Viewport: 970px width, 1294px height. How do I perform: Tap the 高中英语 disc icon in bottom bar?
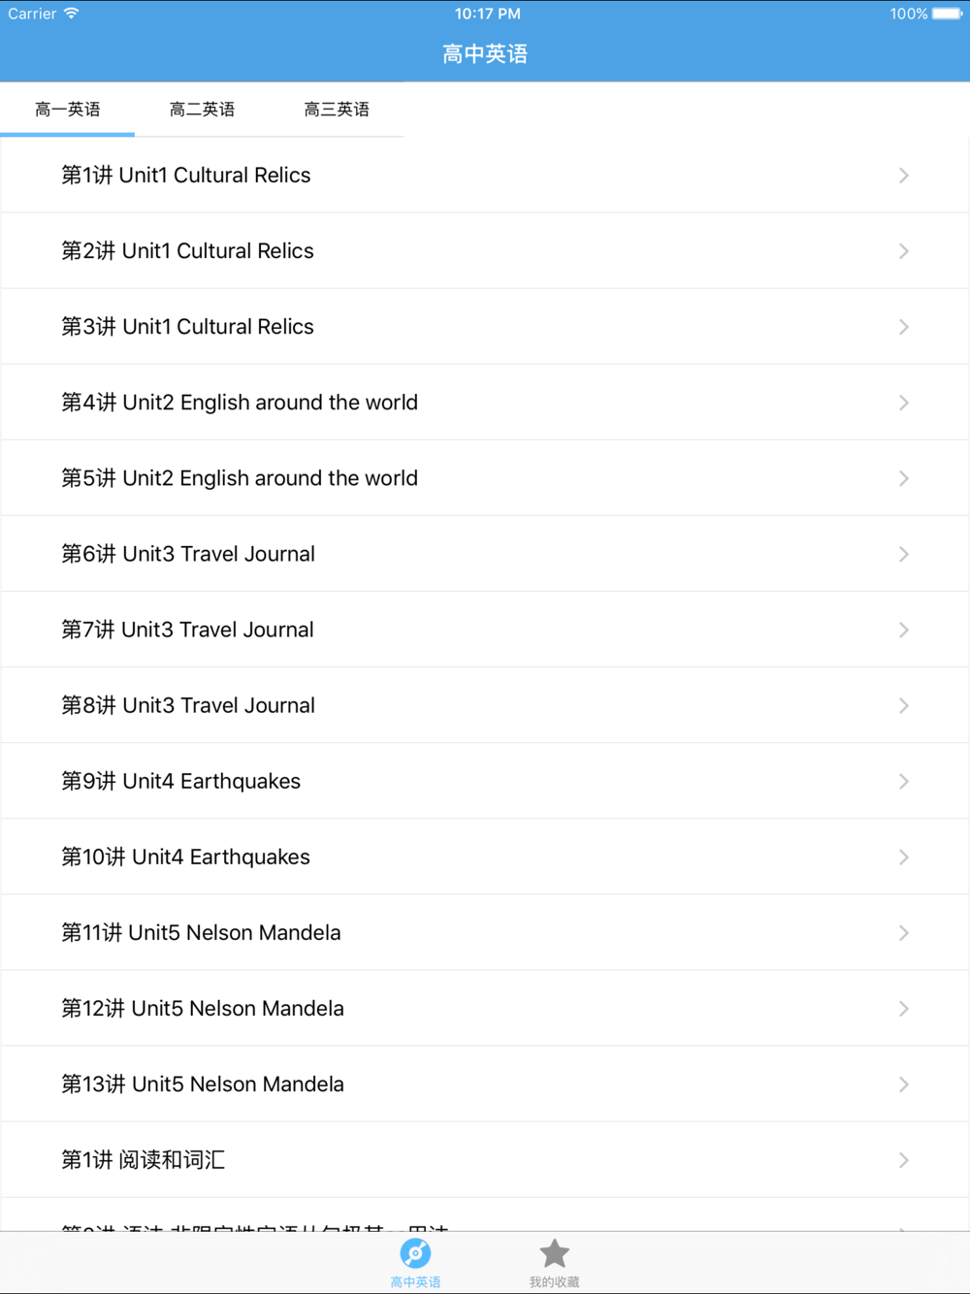(x=415, y=1253)
